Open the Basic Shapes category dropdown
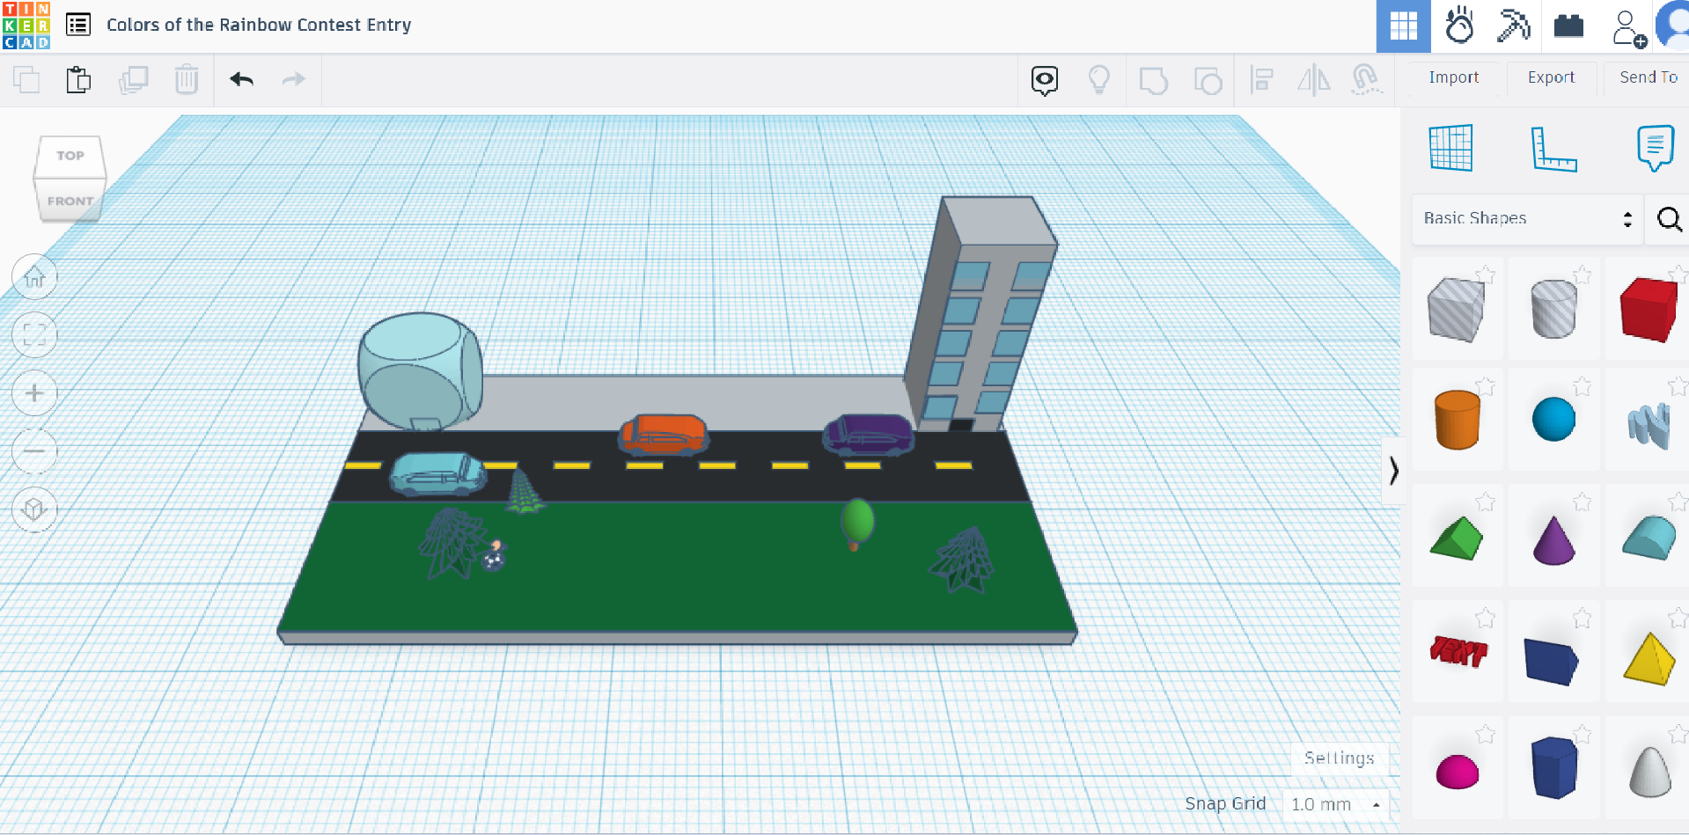This screenshot has height=835, width=1689. pyautogui.click(x=1527, y=218)
